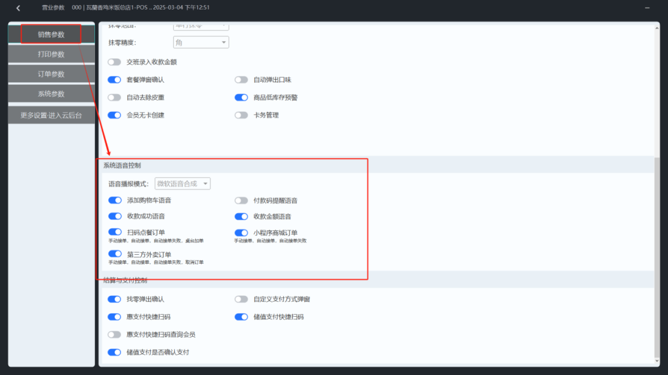Image resolution: width=668 pixels, height=375 pixels.
Task: Disable 小程序商城订单 voice toggle
Action: [x=241, y=233]
